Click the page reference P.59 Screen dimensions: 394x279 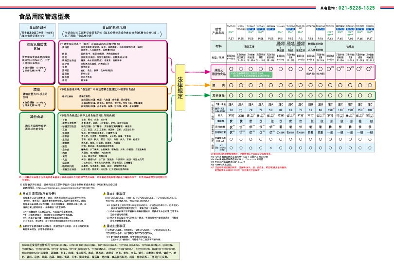(251, 39)
